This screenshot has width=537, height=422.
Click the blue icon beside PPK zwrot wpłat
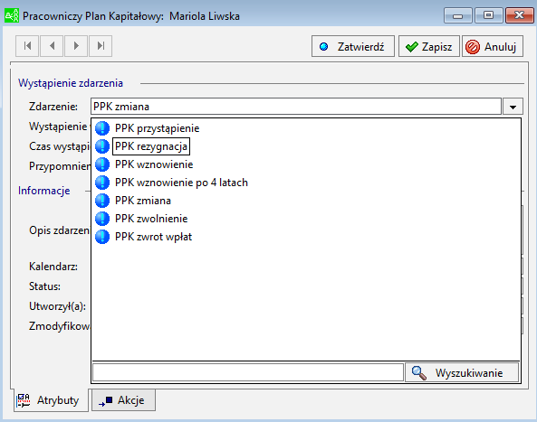coord(102,237)
